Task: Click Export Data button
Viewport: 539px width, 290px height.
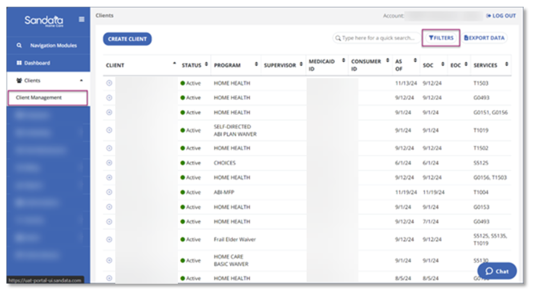Action: coord(484,38)
